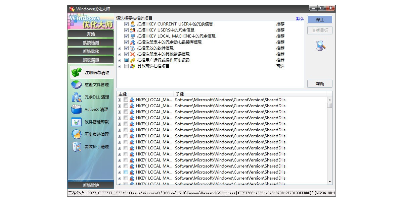Sort results by 主键 column header

click(145, 94)
